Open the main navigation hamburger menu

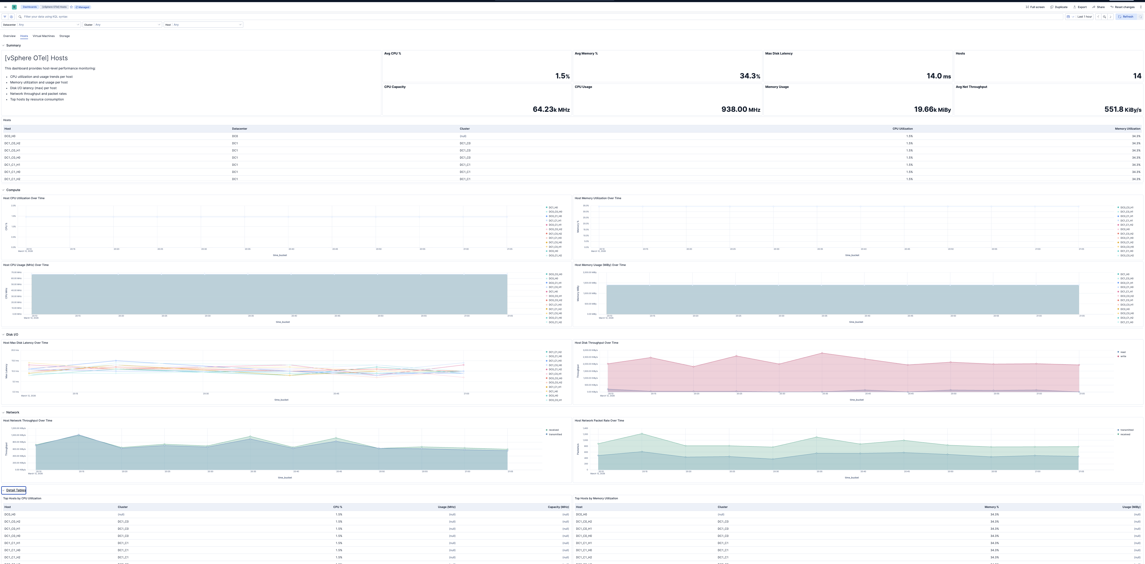pos(5,7)
